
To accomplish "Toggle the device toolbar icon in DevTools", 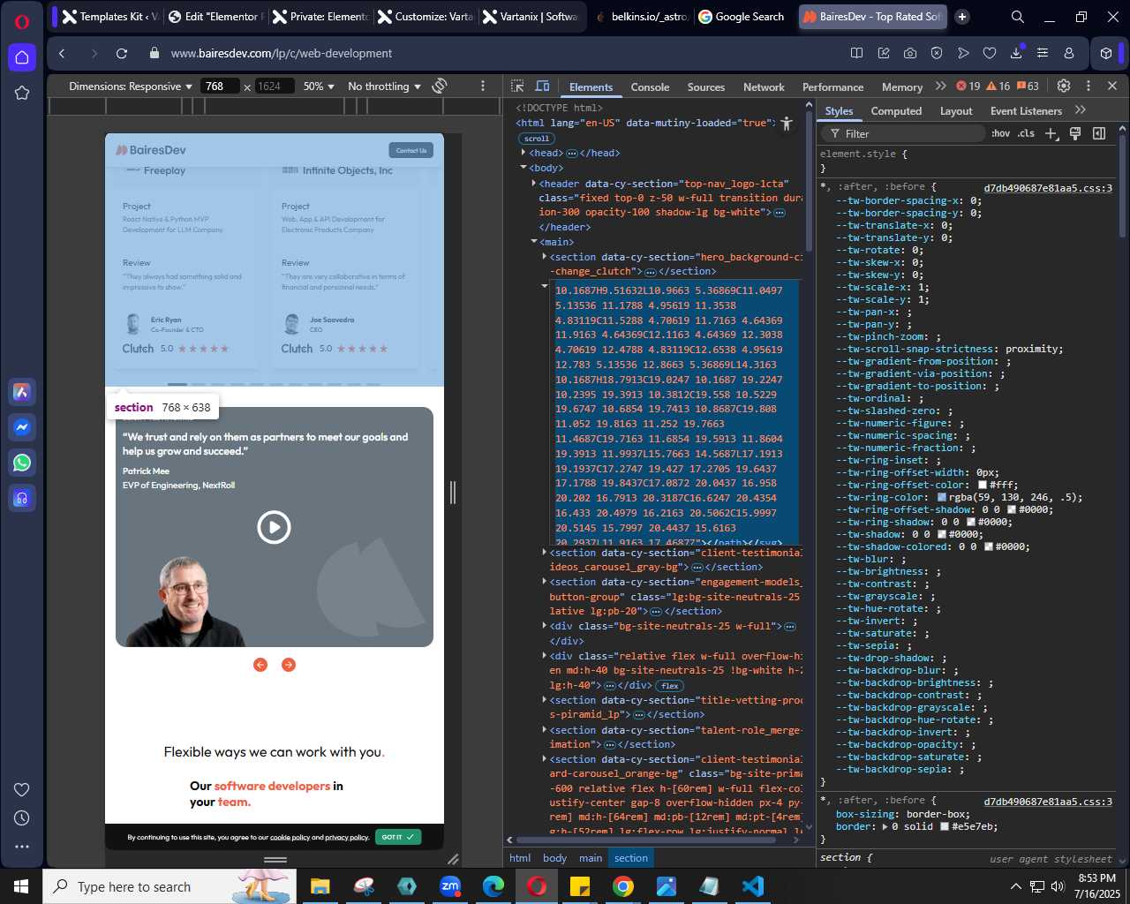I will click(x=543, y=87).
